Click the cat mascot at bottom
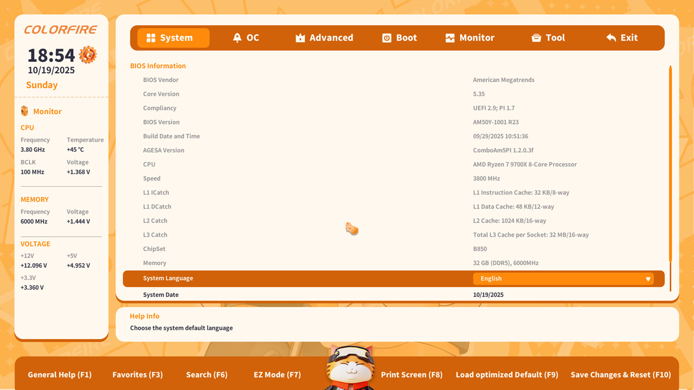Viewport: 694px width, 390px height. 350,367
